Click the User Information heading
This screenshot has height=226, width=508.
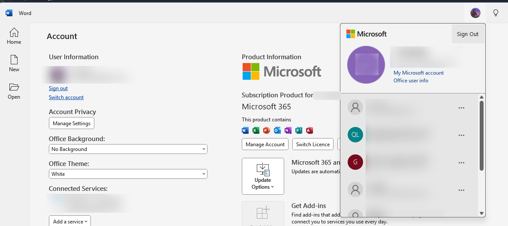tap(74, 57)
